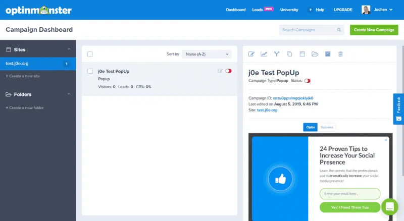Click the j0e Test PopUp name in list
This screenshot has width=404, height=221.
pyautogui.click(x=114, y=71)
